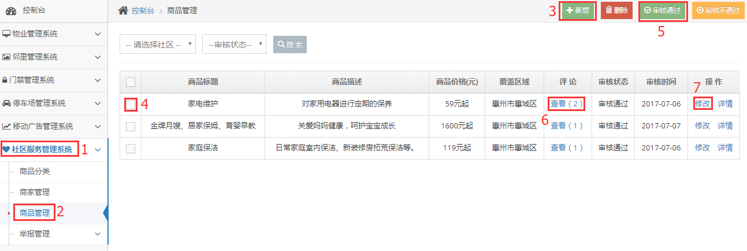This screenshot has width=747, height=251.
Task: Toggle the select-all checkbox in table header
Action: pos(131,82)
